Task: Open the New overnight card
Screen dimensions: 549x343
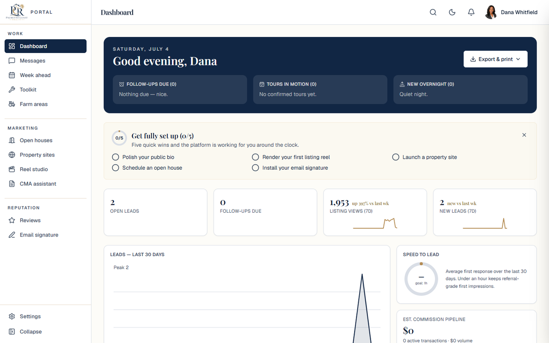Action: pos(460,90)
